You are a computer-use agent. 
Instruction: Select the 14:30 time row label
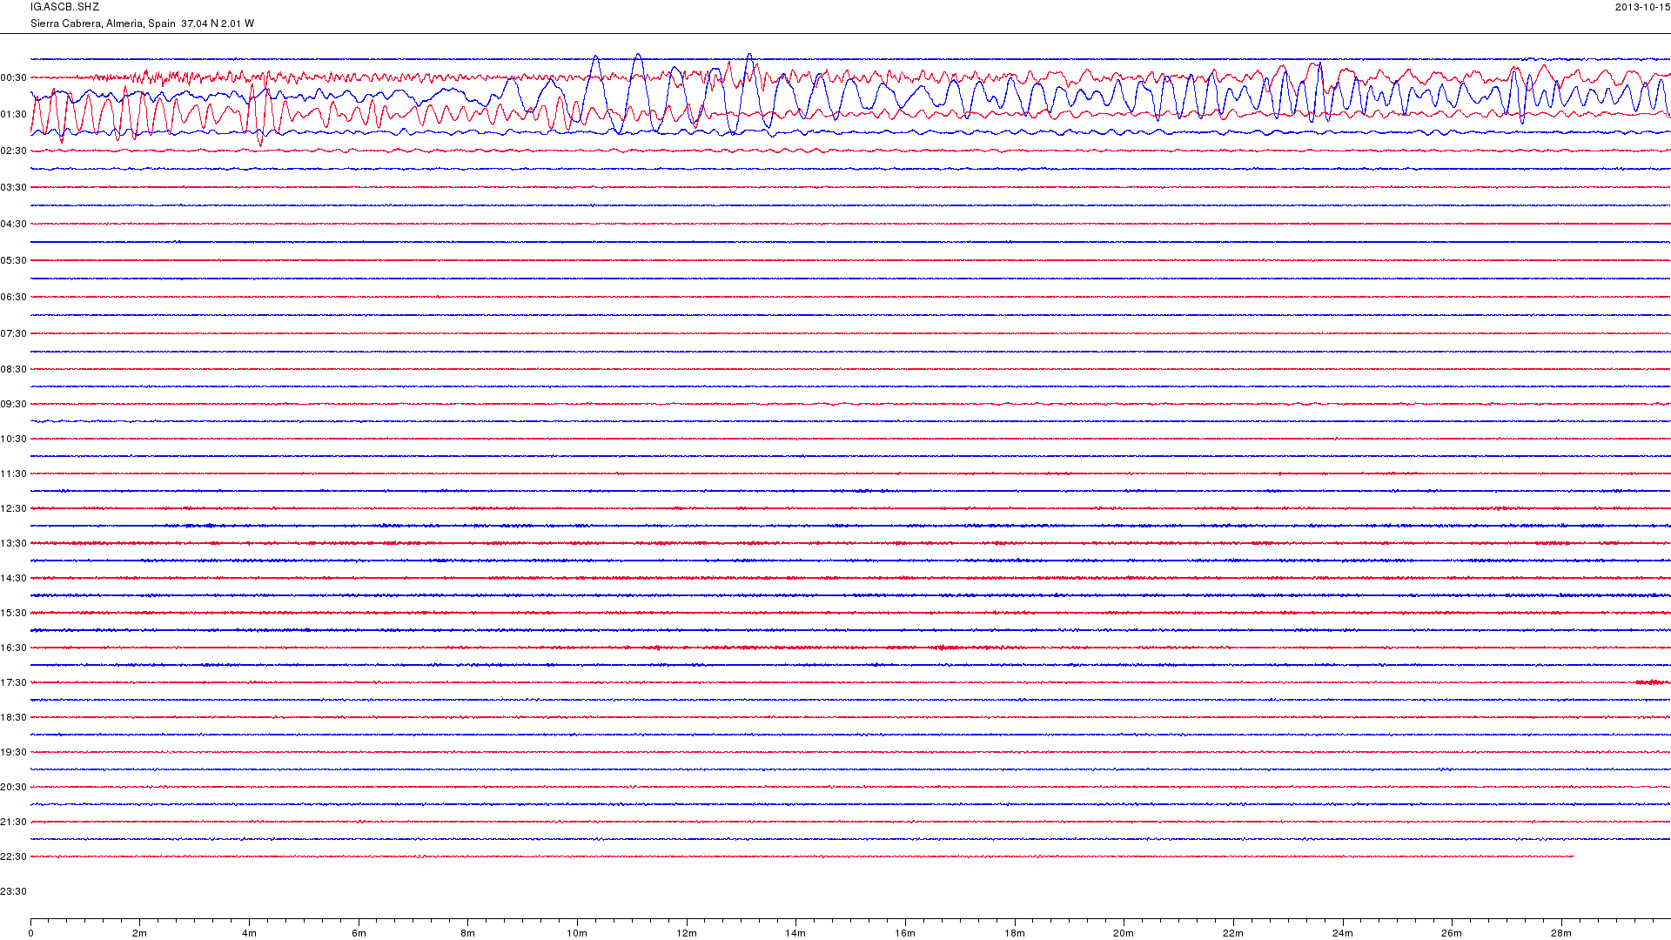(x=14, y=578)
